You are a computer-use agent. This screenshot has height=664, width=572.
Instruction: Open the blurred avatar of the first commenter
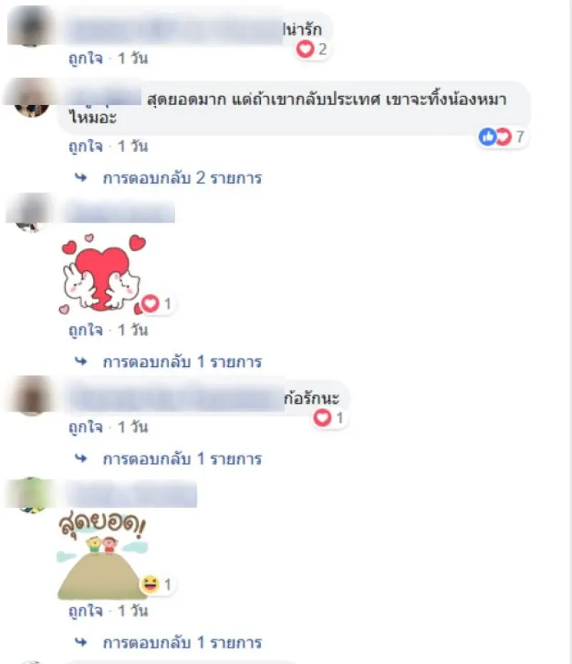coord(31,26)
